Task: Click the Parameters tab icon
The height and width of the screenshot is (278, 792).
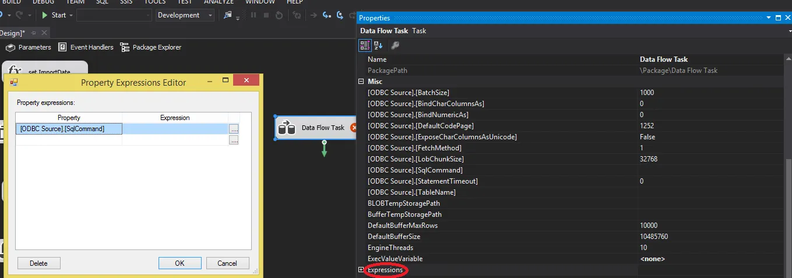Action: [10, 47]
